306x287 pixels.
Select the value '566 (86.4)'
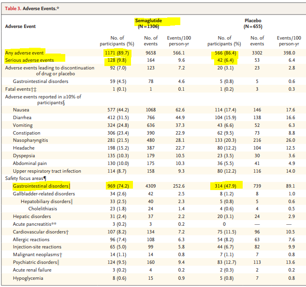click(225, 53)
